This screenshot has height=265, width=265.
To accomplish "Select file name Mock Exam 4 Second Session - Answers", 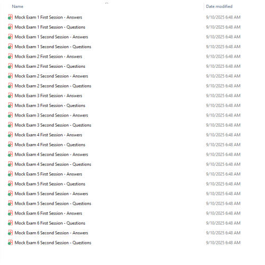I will tap(51, 155).
